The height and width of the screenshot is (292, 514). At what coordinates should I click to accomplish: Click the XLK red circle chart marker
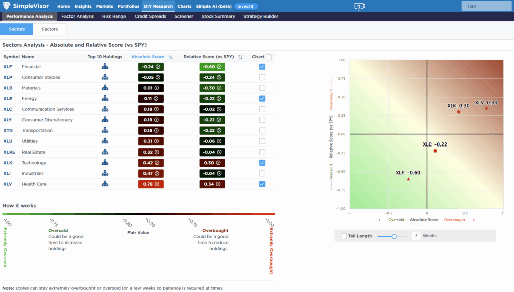[459, 112]
